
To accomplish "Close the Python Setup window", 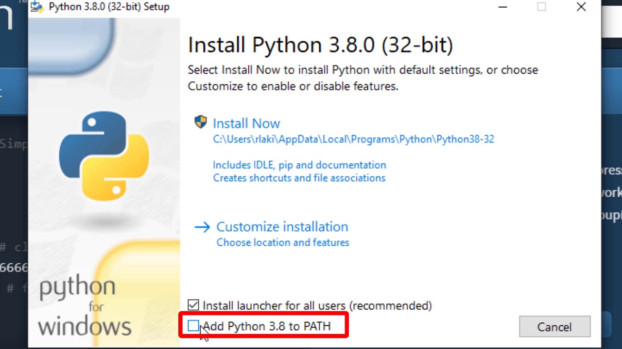I will (x=581, y=7).
